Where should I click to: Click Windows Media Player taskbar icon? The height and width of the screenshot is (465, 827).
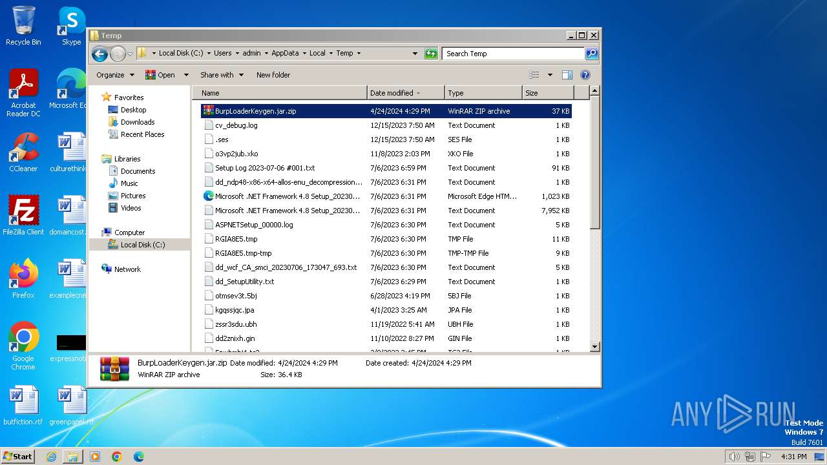(95, 457)
